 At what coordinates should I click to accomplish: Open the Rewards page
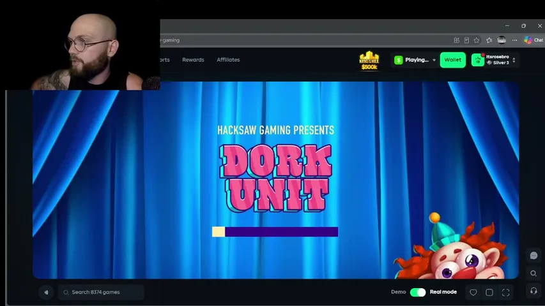(x=193, y=60)
